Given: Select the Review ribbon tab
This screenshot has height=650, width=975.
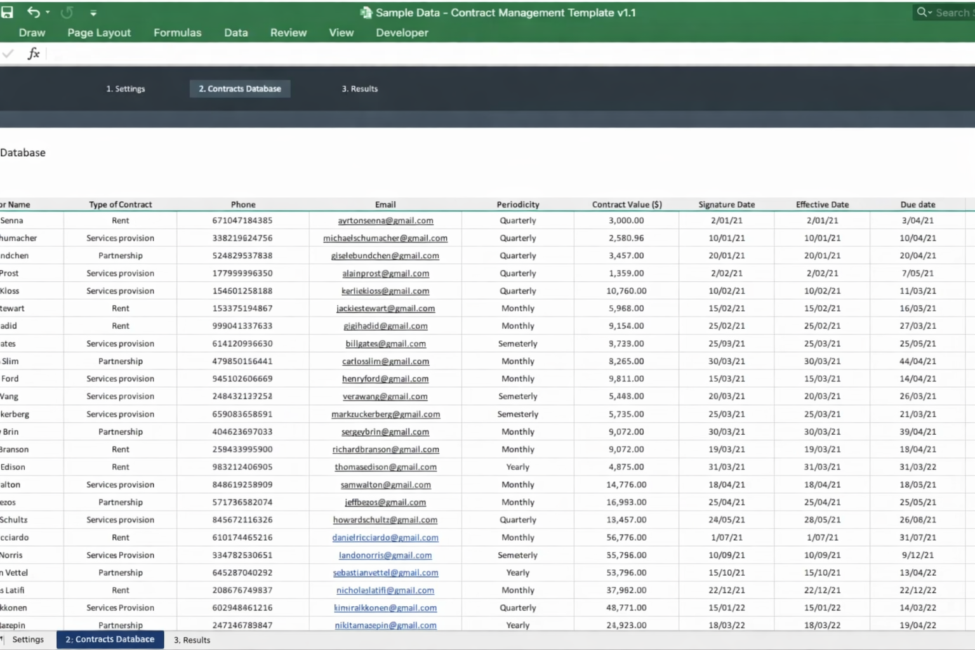Looking at the screenshot, I should [288, 32].
